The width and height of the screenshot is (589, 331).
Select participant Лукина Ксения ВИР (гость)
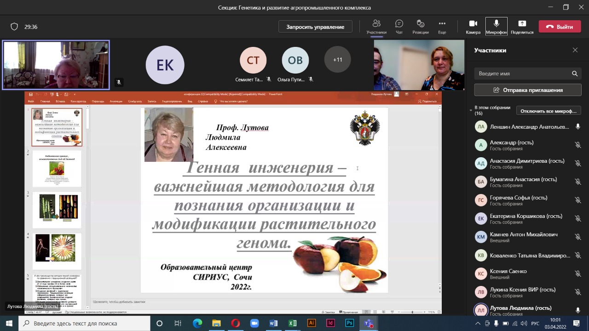click(x=528, y=292)
